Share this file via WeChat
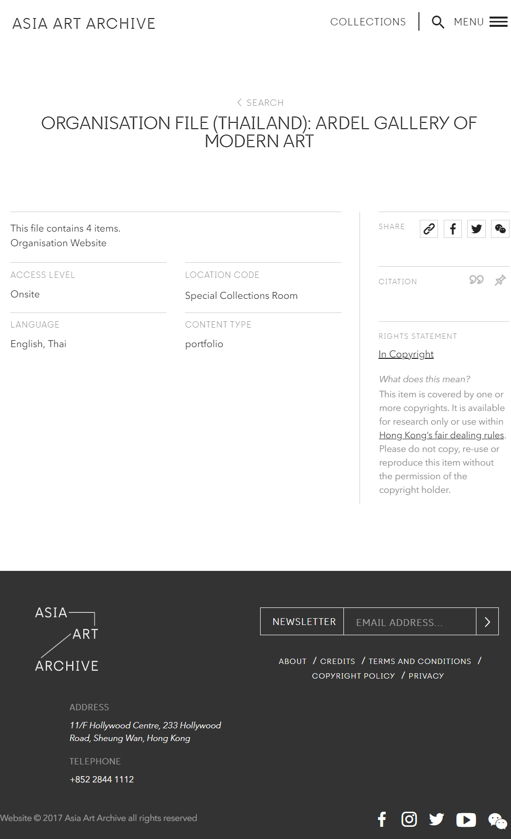The height and width of the screenshot is (839, 511). pos(500,229)
